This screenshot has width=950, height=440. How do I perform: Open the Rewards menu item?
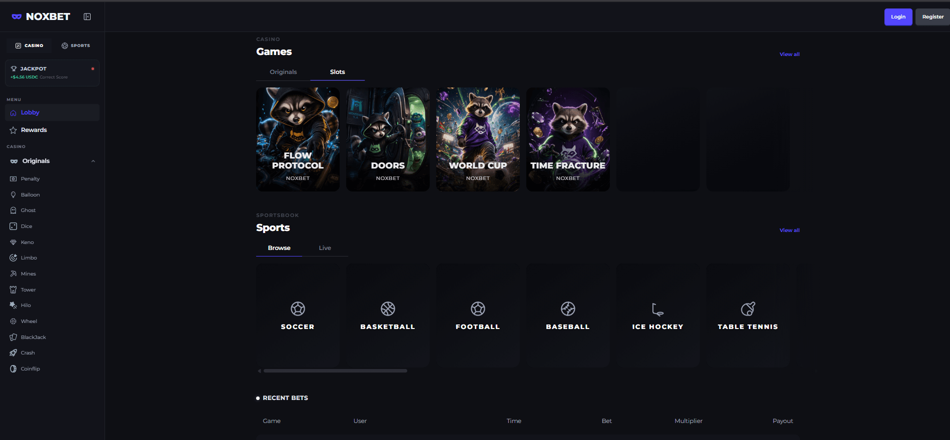point(52,130)
